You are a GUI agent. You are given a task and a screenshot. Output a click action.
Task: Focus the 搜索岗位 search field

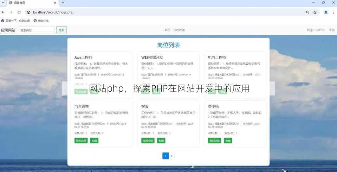tap(37, 30)
